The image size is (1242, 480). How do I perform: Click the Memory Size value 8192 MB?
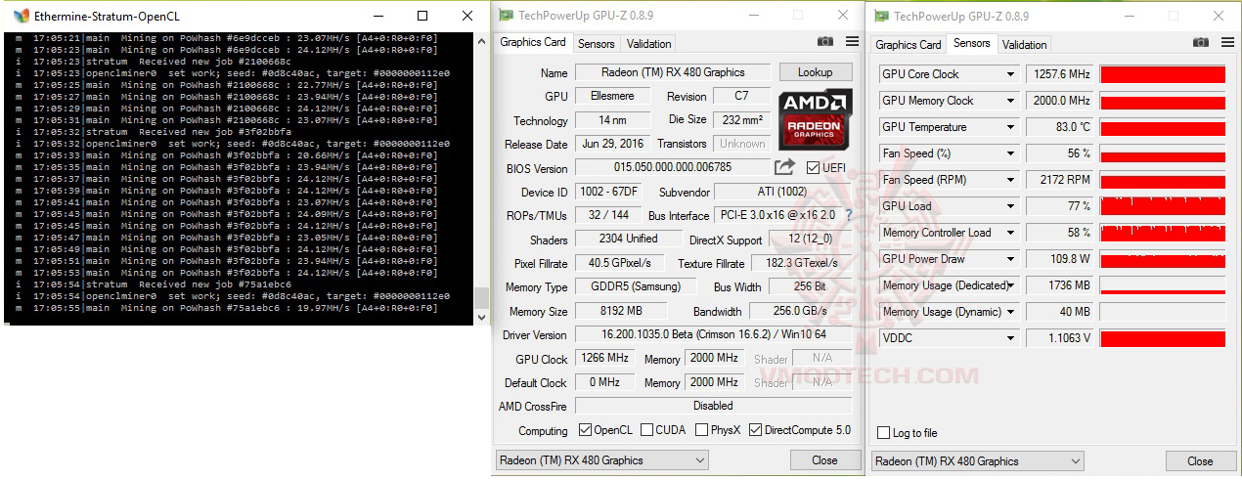(x=621, y=311)
